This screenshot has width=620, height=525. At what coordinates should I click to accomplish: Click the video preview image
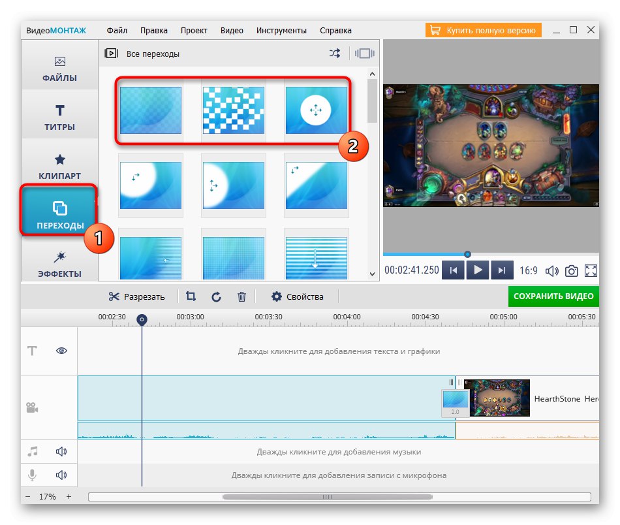(491, 145)
